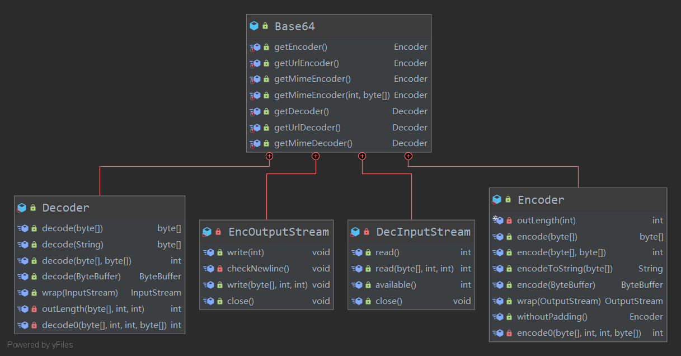Click the plus connector on the Decoder edge

tap(269, 156)
